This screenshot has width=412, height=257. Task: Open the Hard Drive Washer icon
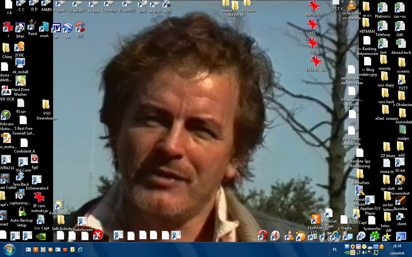(21, 81)
